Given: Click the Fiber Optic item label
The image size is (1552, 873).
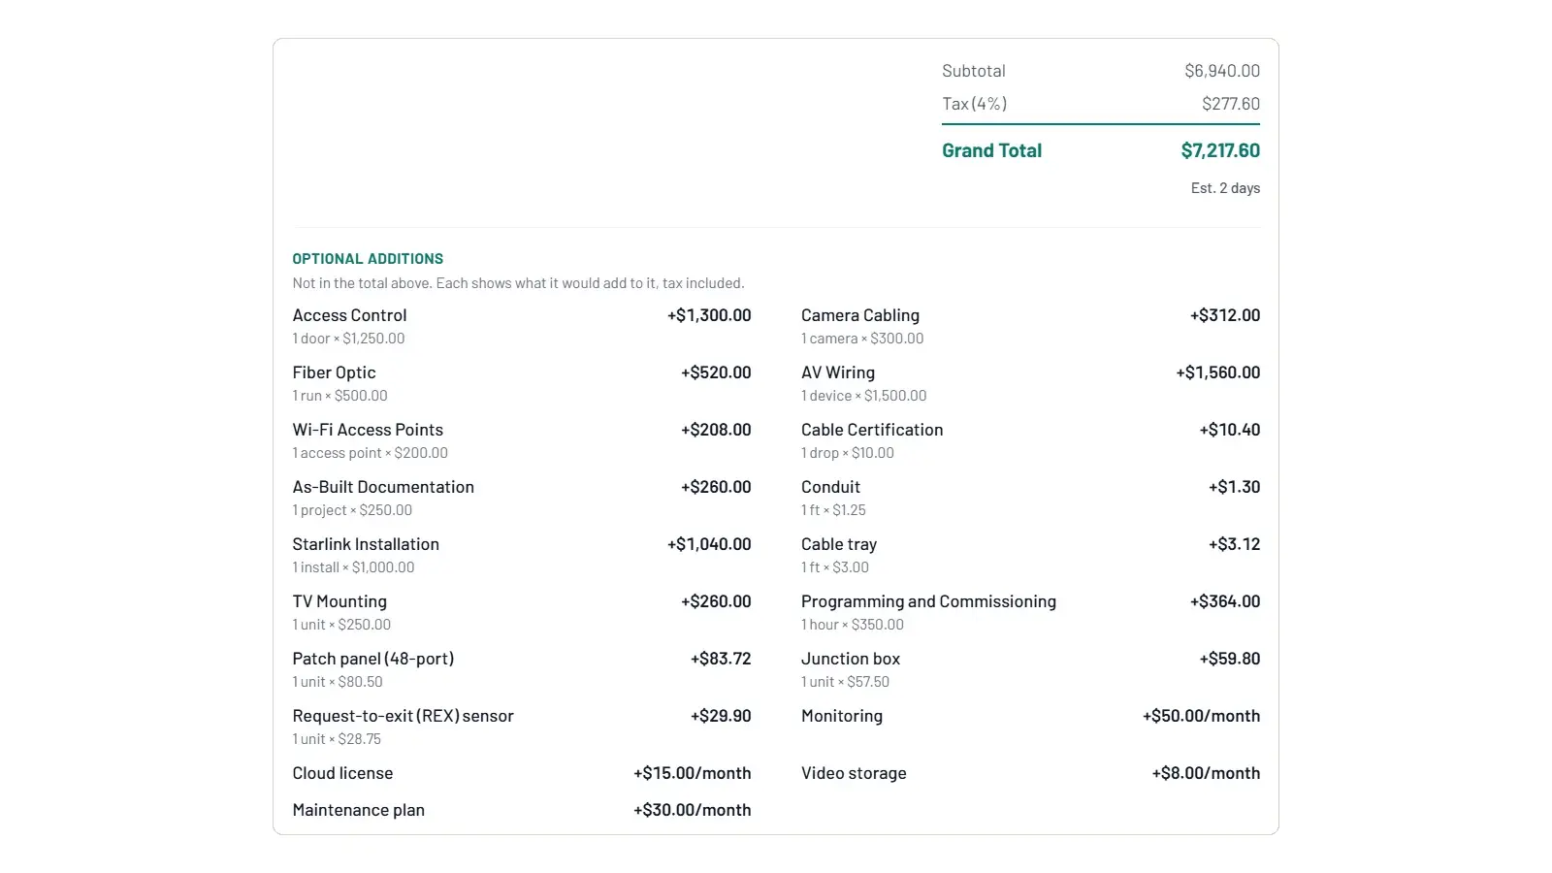Looking at the screenshot, I should [x=334, y=372].
